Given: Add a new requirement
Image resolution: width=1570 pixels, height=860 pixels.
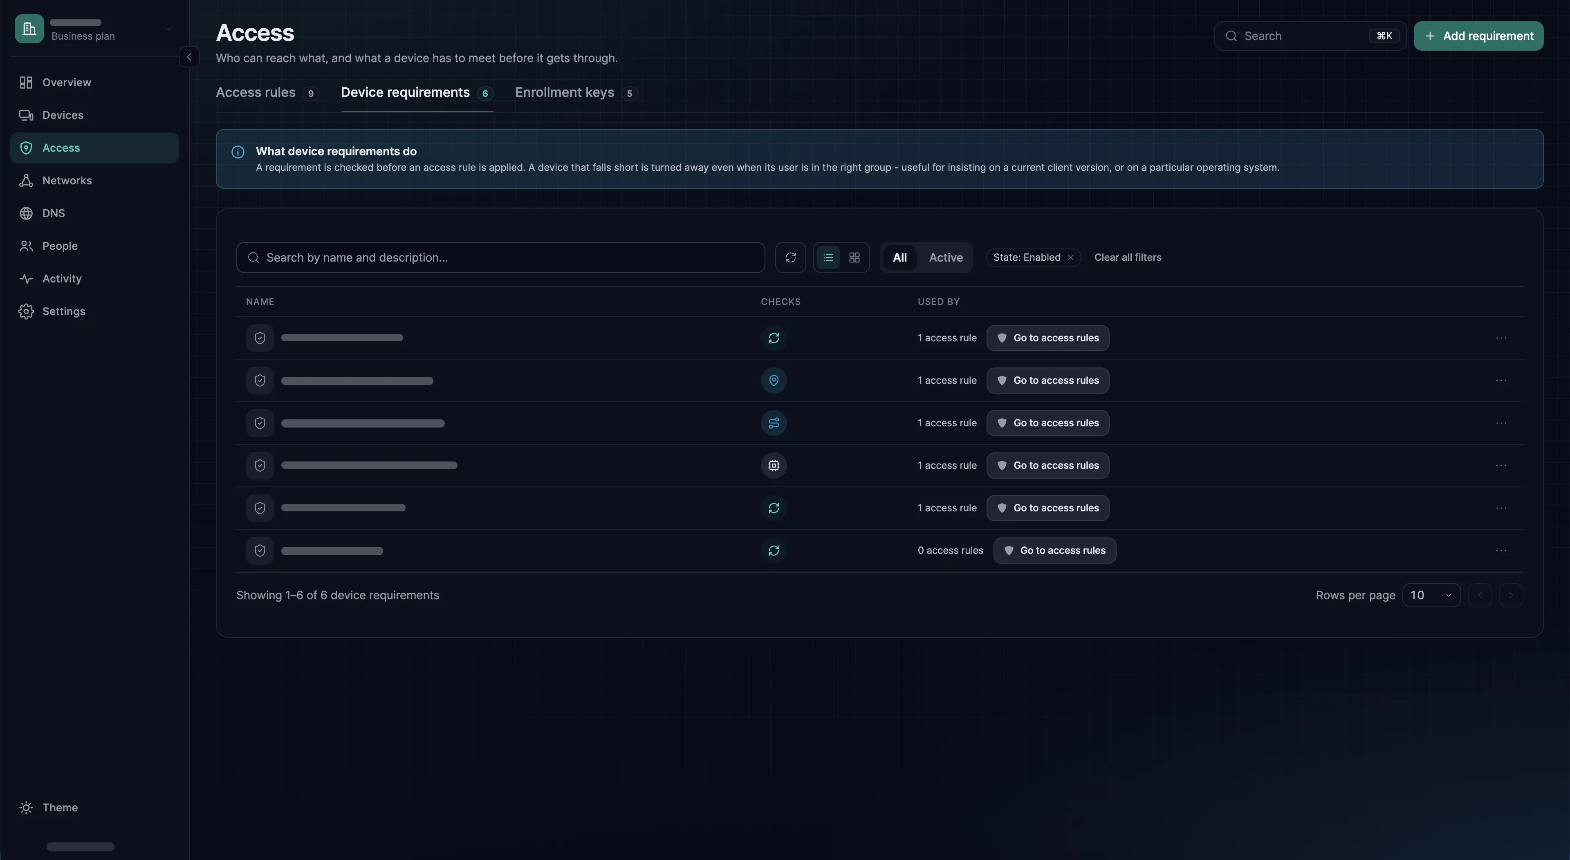Looking at the screenshot, I should (1478, 36).
